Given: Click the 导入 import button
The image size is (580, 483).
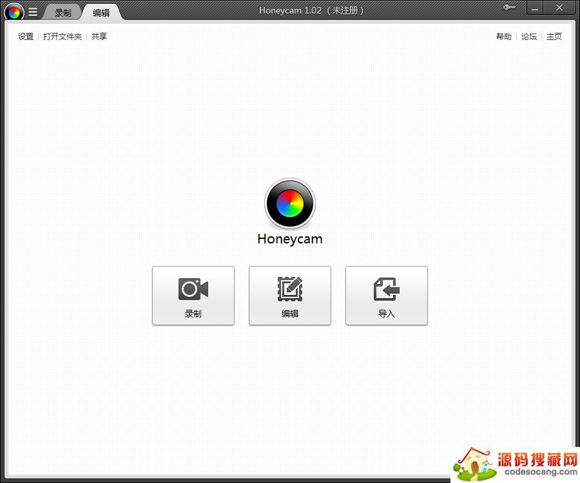Looking at the screenshot, I should 387,296.
